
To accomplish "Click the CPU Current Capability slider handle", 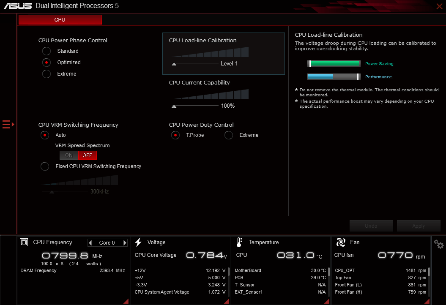I will pyautogui.click(x=174, y=106).
